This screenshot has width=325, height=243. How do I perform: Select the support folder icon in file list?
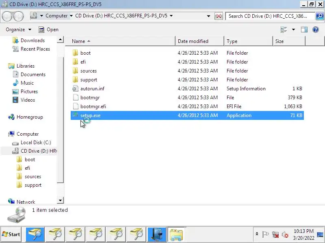click(76, 79)
